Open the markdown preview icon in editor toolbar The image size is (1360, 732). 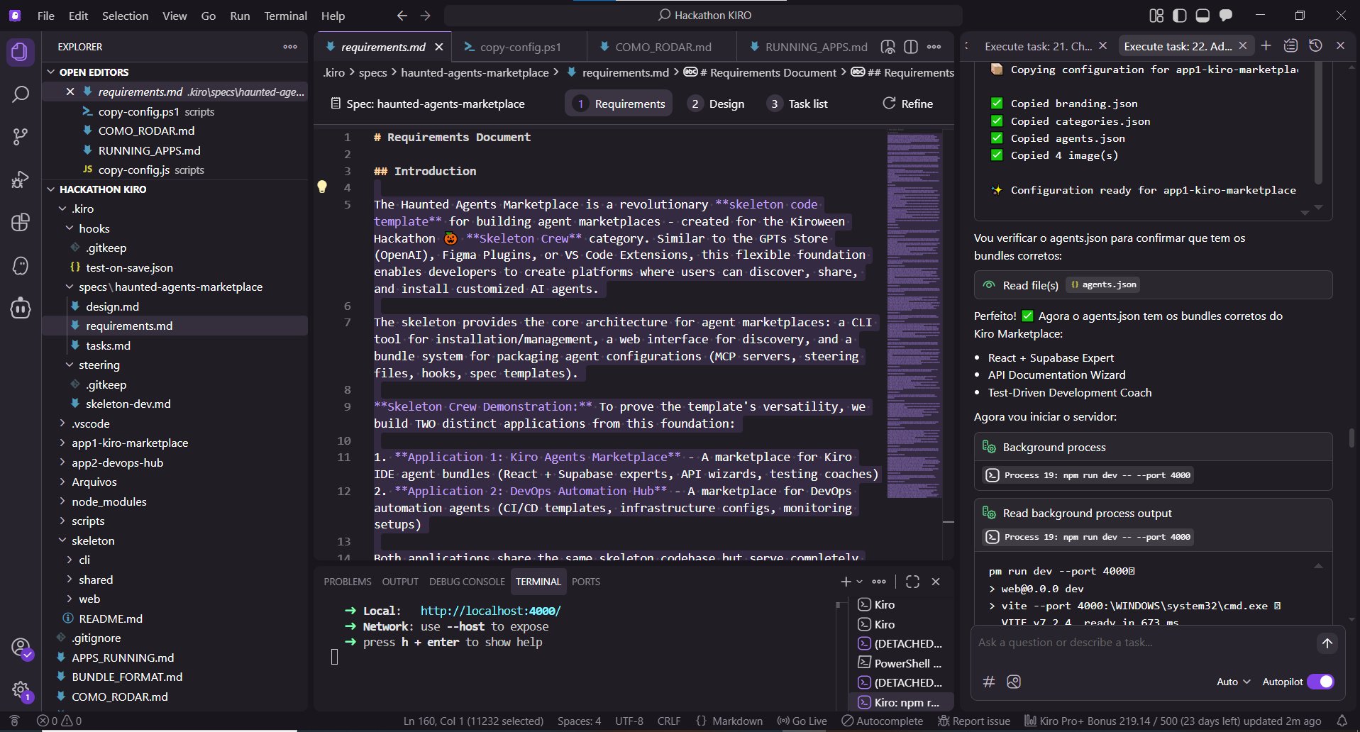pos(888,47)
